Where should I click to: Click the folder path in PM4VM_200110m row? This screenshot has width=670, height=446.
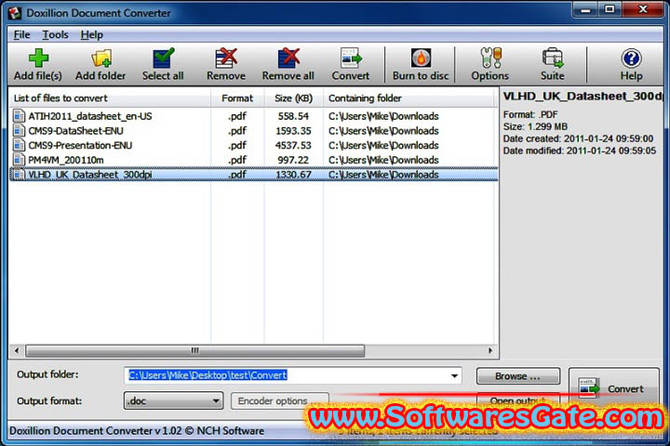(383, 160)
